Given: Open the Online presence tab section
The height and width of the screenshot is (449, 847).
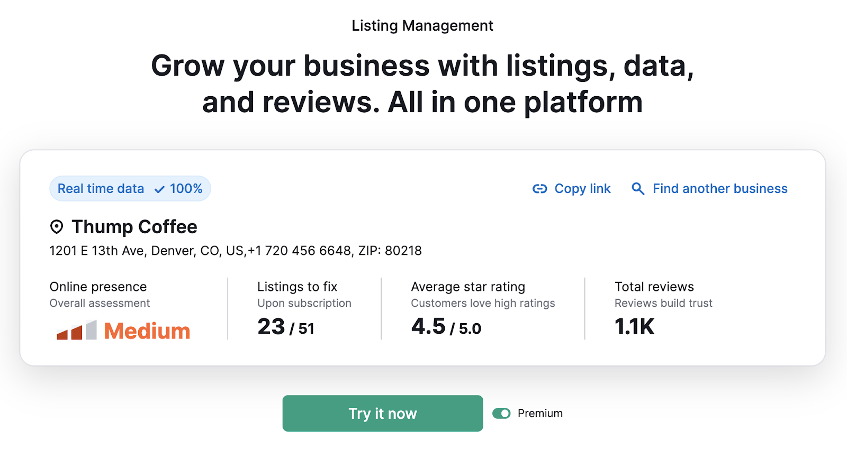Looking at the screenshot, I should tap(98, 287).
